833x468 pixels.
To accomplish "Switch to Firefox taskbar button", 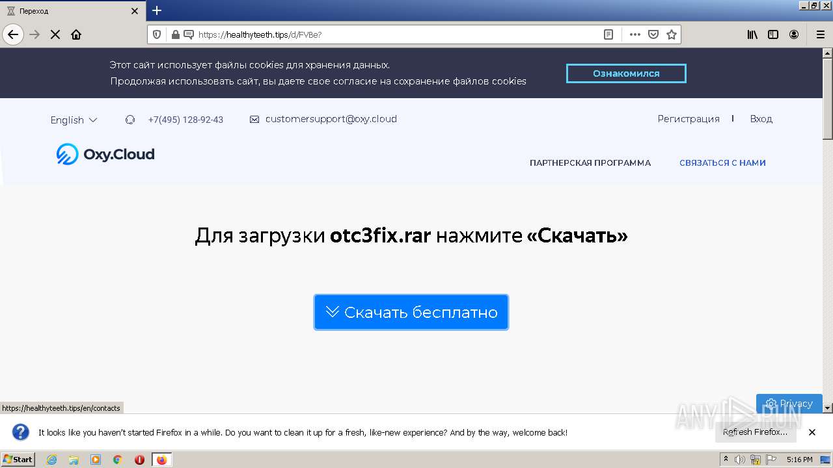I will point(162,460).
